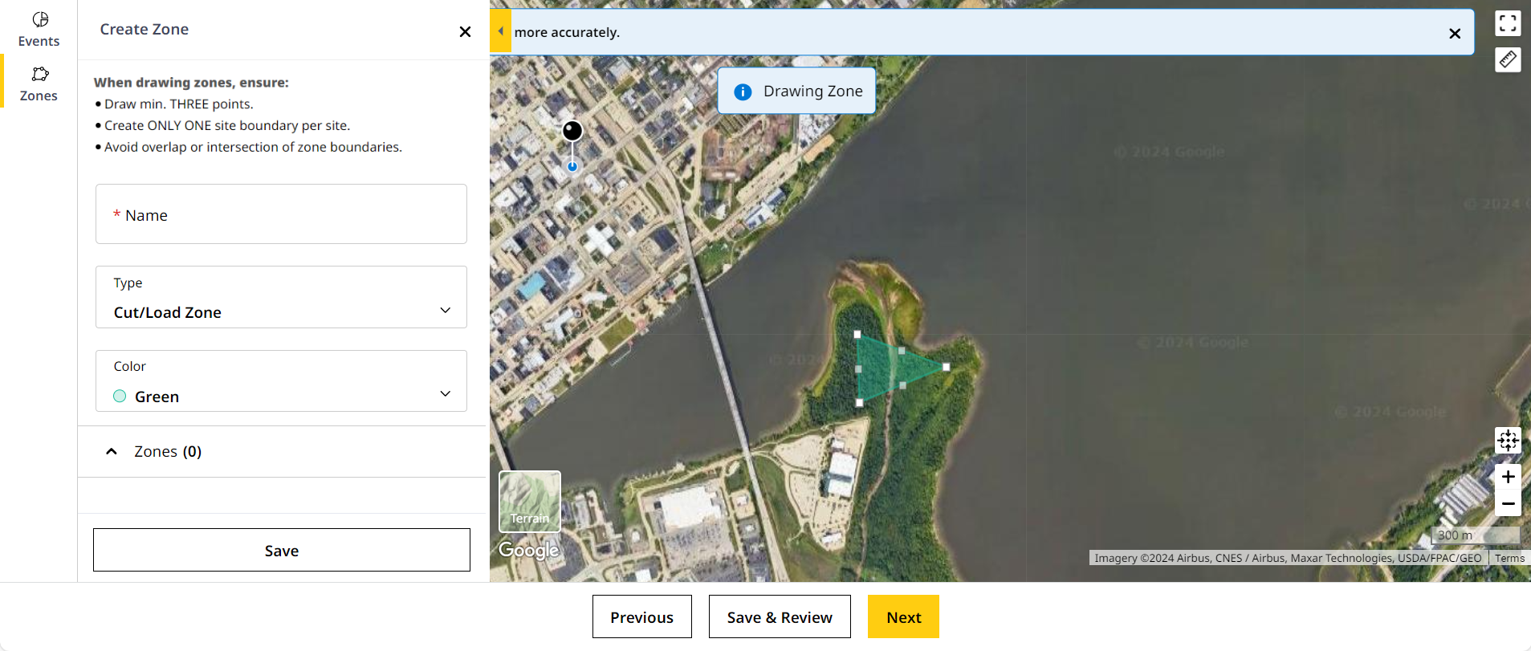Open the Color dropdown
The width and height of the screenshot is (1531, 651).
pyautogui.click(x=281, y=381)
